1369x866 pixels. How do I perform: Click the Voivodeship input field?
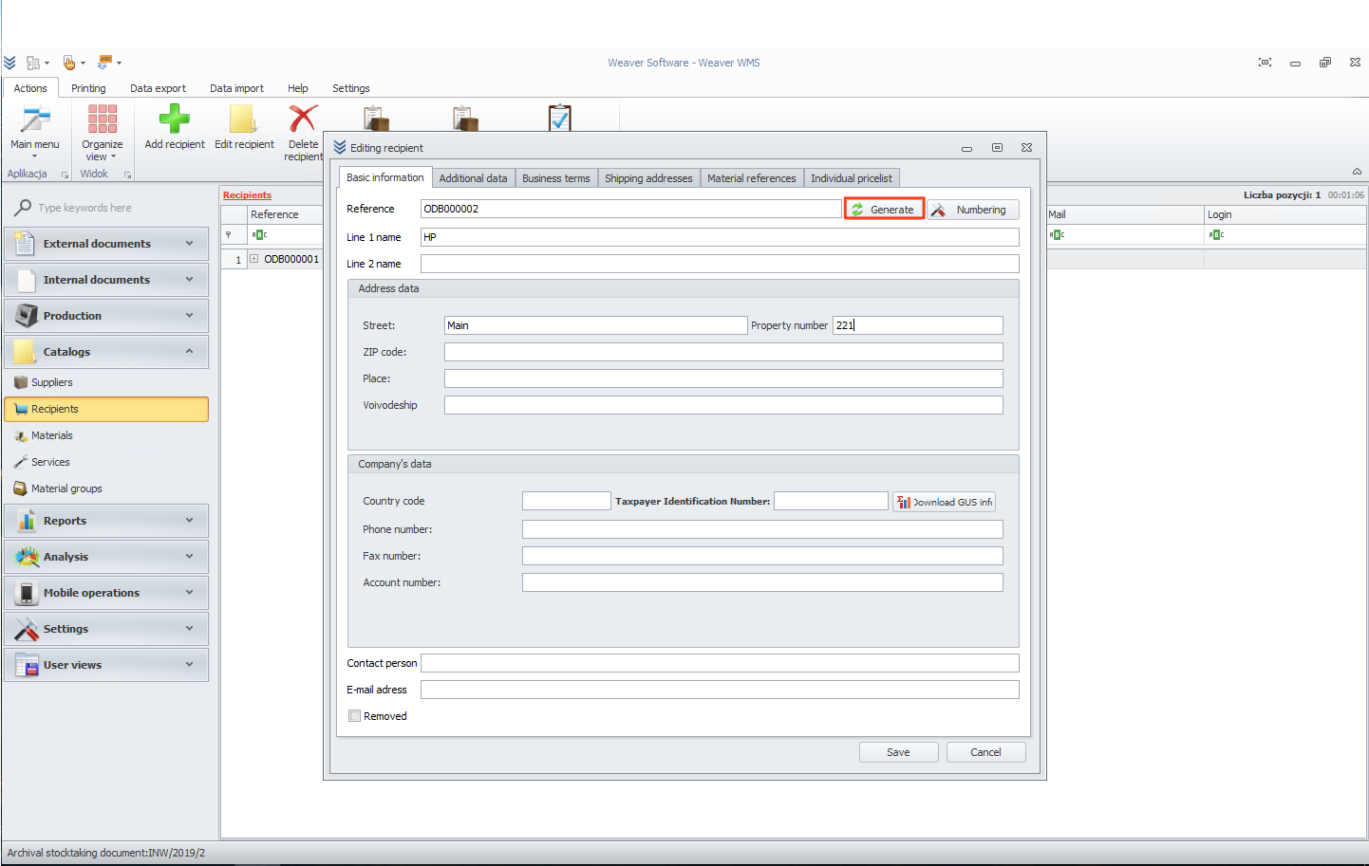tap(723, 405)
